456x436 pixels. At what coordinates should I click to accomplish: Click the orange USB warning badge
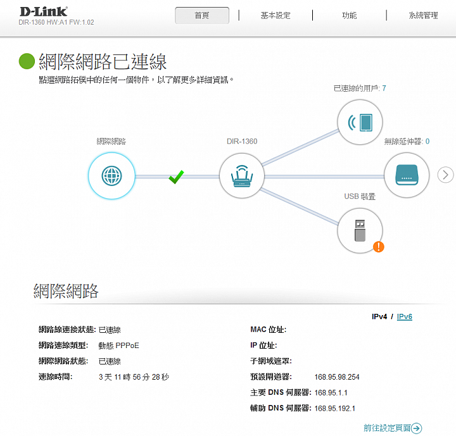(x=379, y=247)
